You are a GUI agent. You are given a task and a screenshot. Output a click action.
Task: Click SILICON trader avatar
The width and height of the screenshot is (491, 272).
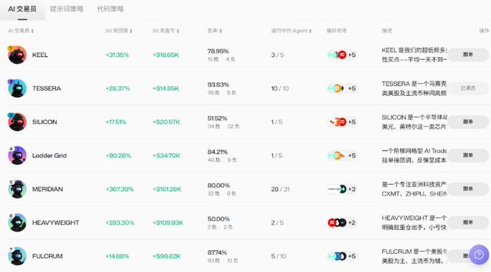coord(17,122)
